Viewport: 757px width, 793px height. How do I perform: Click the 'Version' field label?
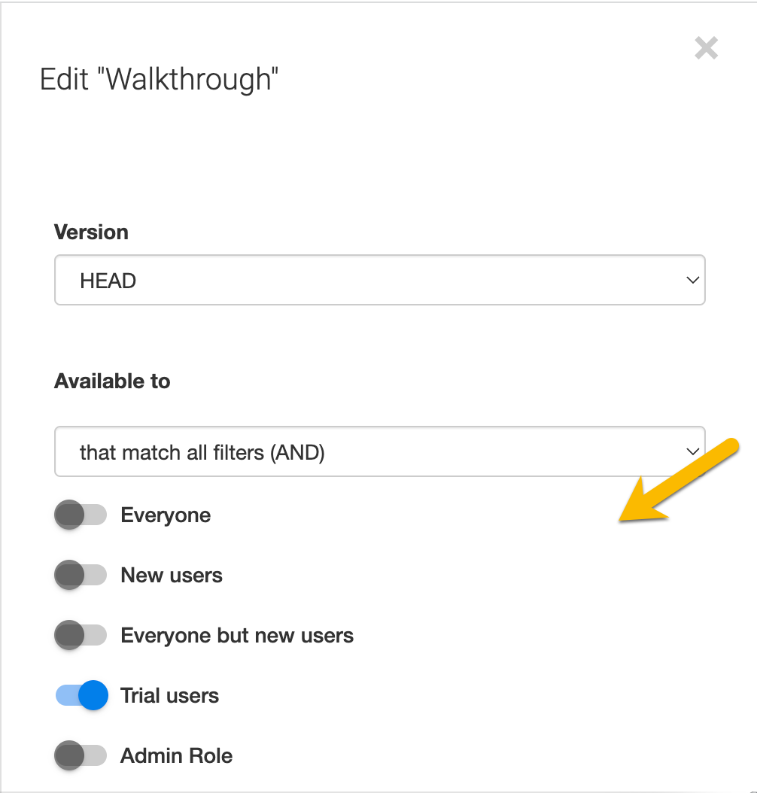pos(91,232)
